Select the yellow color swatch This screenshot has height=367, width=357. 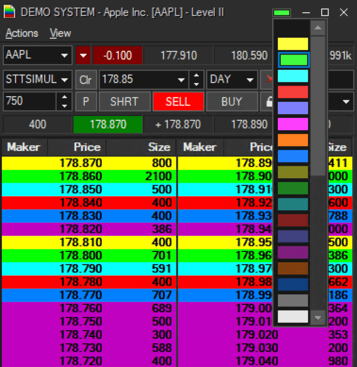click(x=293, y=44)
